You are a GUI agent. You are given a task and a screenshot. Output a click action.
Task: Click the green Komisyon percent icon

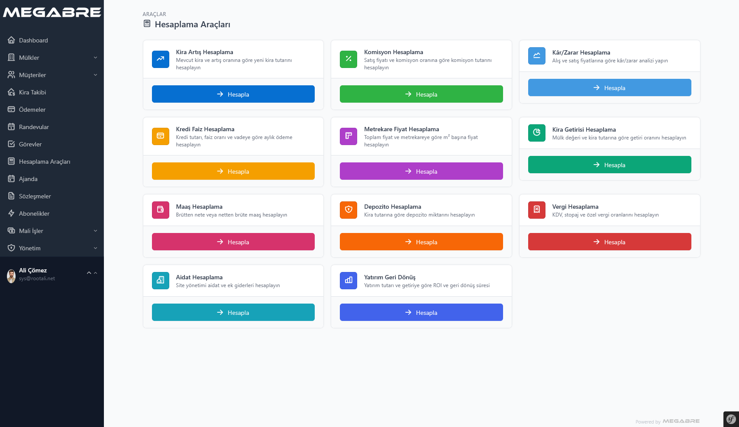[348, 59]
